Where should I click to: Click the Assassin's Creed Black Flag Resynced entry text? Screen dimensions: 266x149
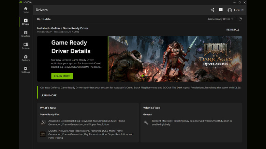[87, 122]
